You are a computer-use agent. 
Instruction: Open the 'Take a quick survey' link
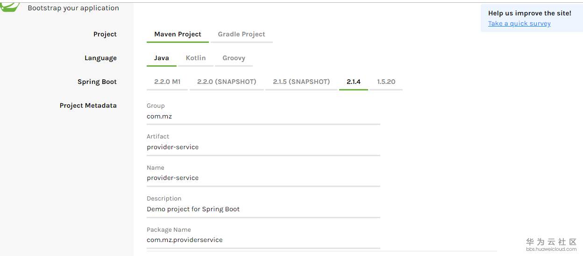[519, 23]
